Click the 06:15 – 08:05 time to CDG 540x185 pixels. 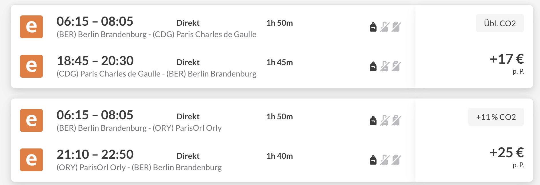tap(95, 21)
